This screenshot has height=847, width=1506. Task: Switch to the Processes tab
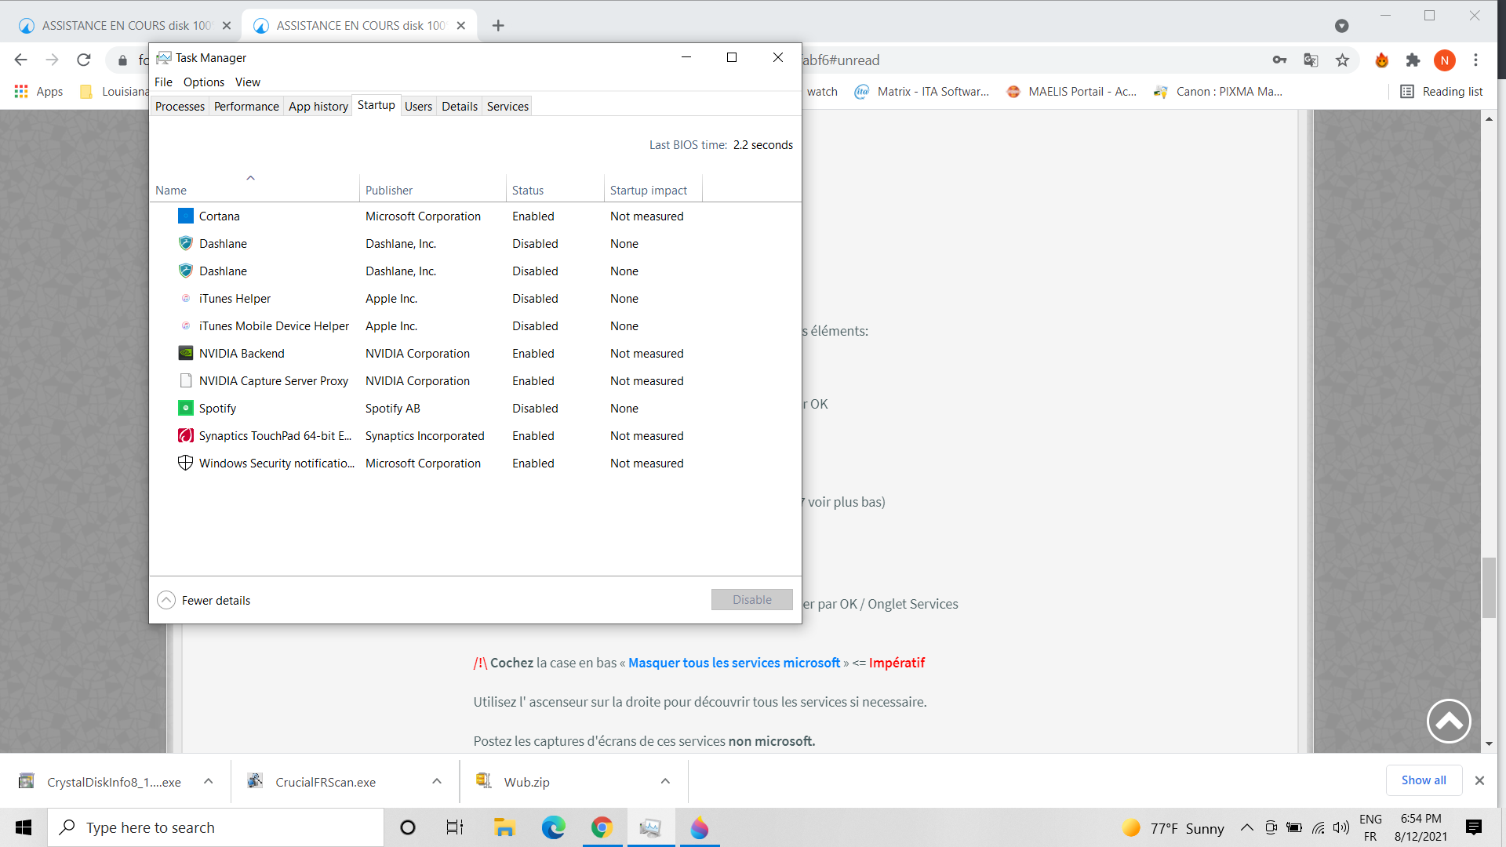point(180,106)
